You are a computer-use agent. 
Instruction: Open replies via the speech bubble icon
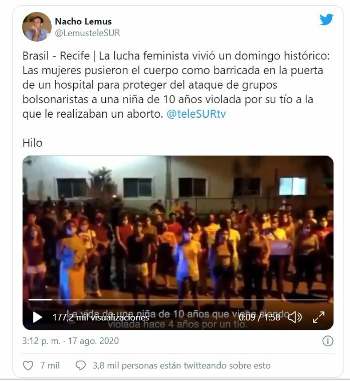[81, 365]
